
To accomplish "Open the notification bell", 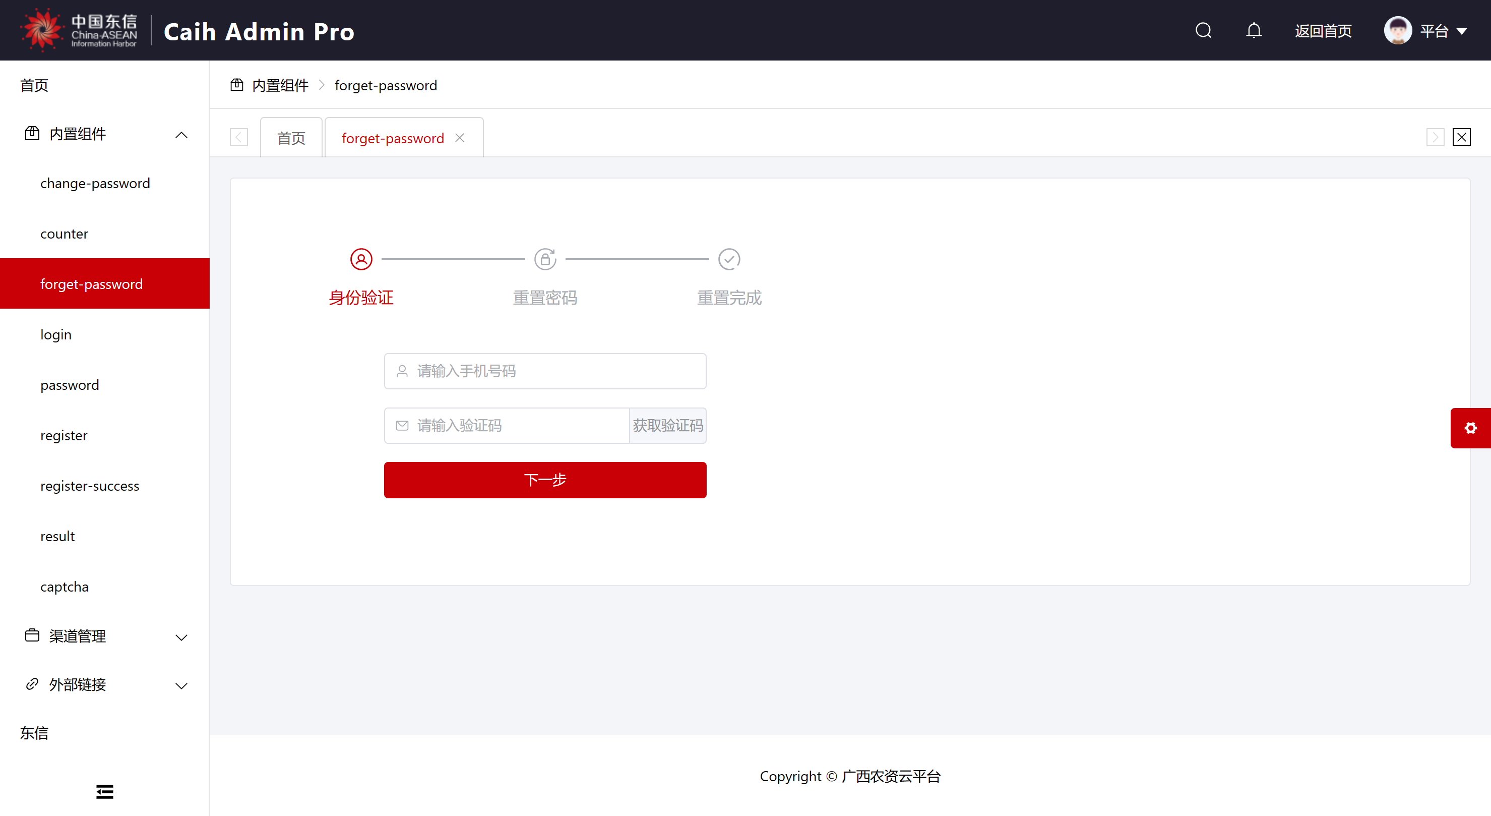I will tap(1253, 30).
